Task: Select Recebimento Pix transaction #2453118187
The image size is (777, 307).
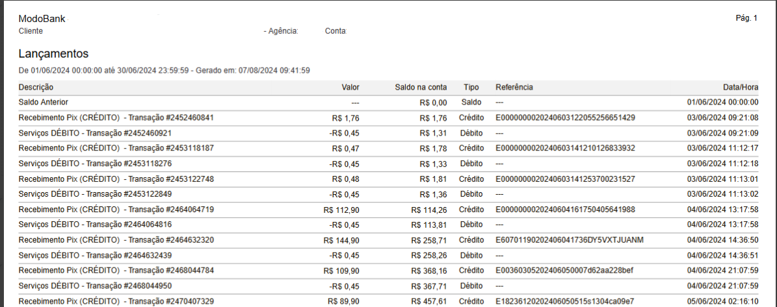Action: [x=116, y=148]
